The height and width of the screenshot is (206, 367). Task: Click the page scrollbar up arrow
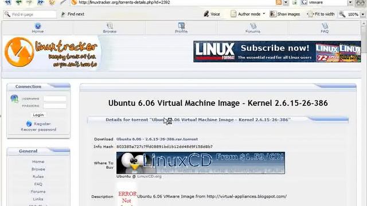click(364, 23)
